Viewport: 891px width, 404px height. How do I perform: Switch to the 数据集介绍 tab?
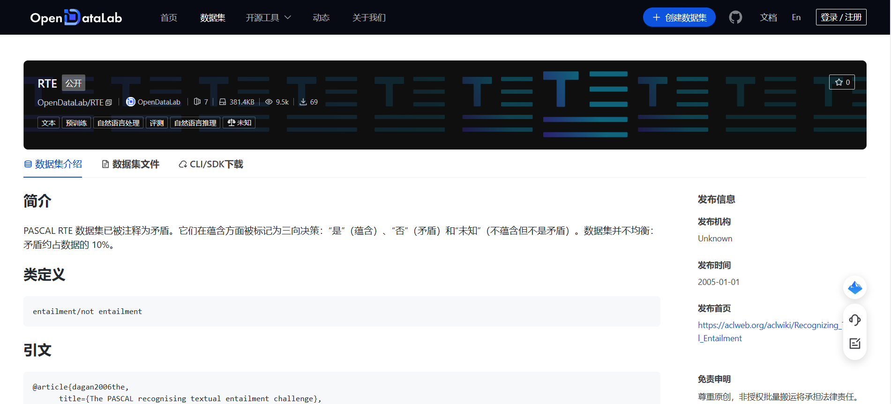[x=53, y=164]
